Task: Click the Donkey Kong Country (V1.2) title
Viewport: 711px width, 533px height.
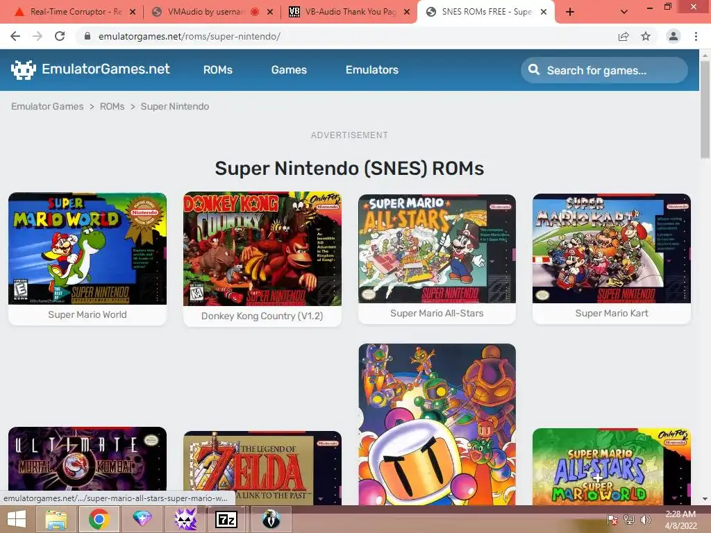Action: (262, 316)
